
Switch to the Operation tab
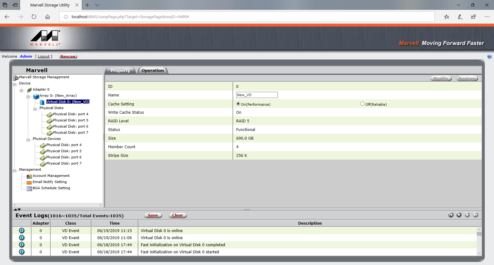[x=153, y=71]
